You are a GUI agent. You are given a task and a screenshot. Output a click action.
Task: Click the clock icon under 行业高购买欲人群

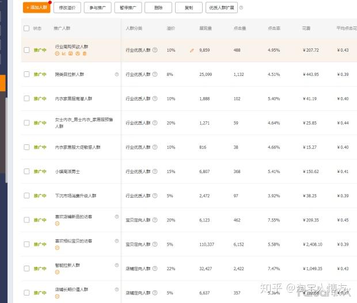point(57,53)
